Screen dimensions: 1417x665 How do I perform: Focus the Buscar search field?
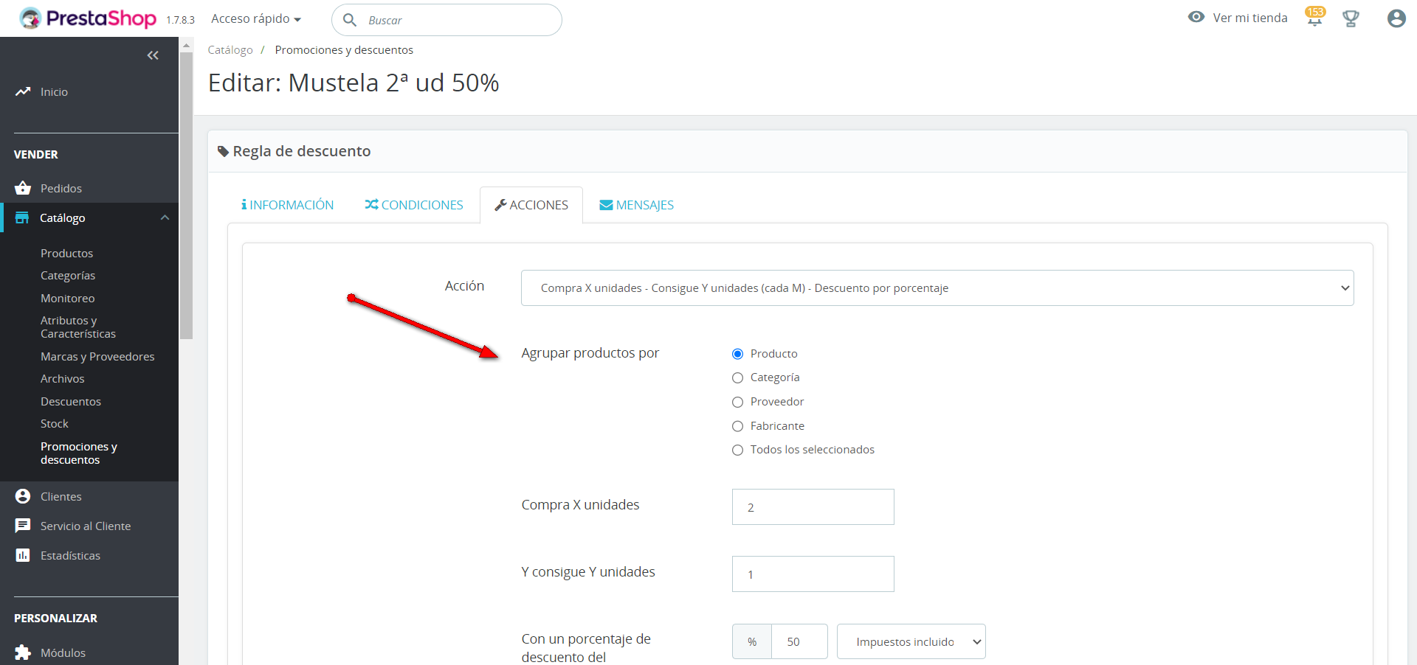[x=447, y=20]
